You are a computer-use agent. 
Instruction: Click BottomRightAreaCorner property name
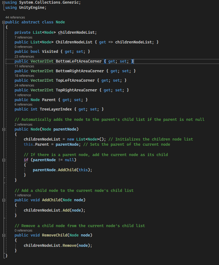pos(80,71)
